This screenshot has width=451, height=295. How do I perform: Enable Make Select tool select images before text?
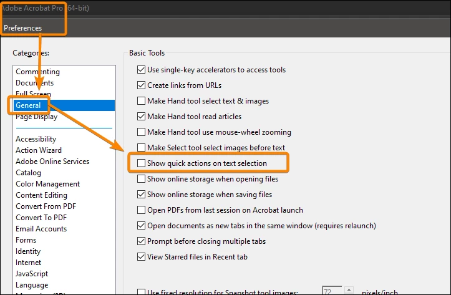[x=141, y=147]
